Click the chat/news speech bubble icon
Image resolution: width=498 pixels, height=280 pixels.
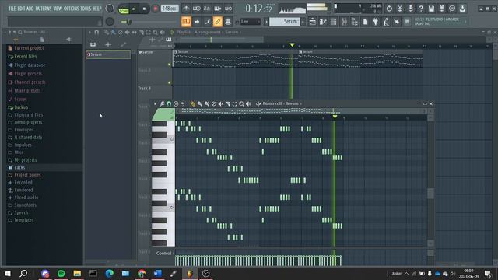tap(452, 9)
